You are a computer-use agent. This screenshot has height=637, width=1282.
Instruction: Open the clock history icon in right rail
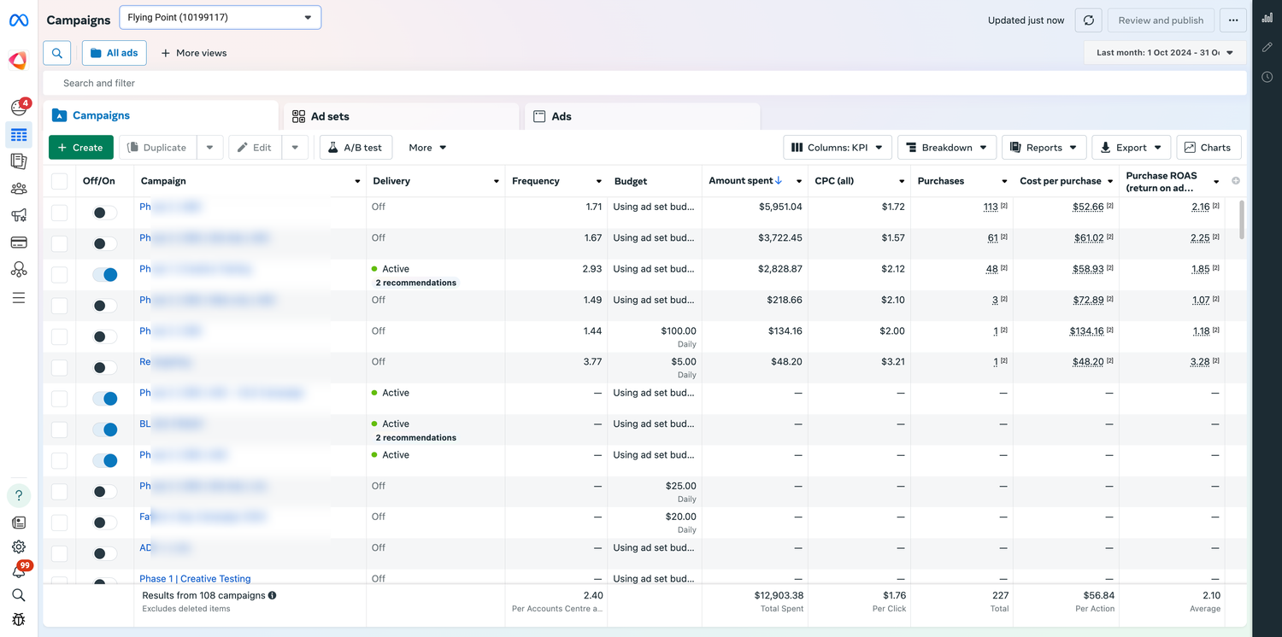(x=1267, y=77)
